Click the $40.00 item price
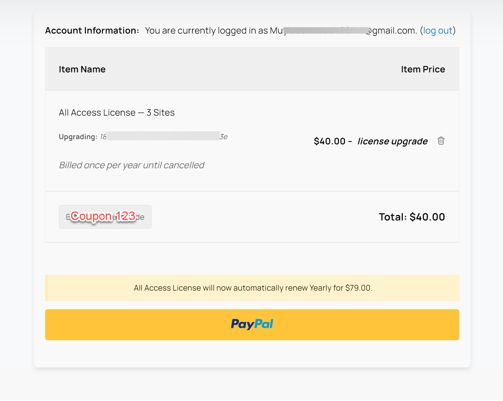Viewport: 503px width, 401px height. (329, 141)
